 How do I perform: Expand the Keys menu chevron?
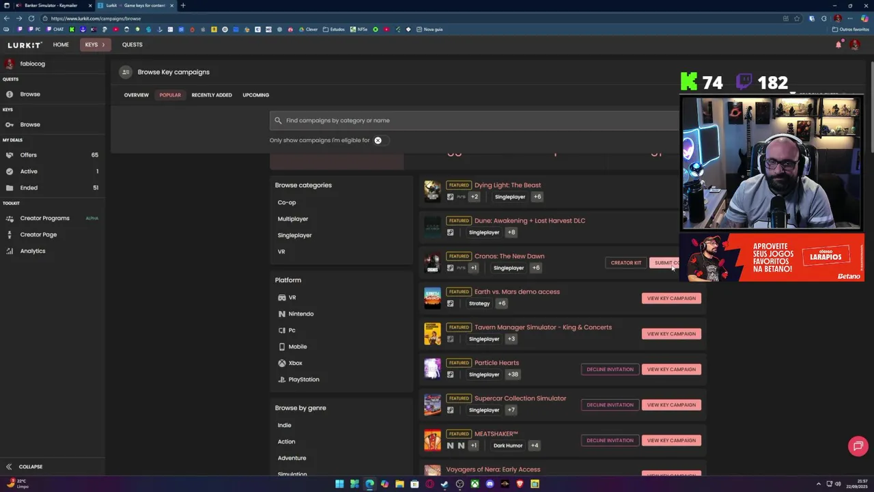103,44
